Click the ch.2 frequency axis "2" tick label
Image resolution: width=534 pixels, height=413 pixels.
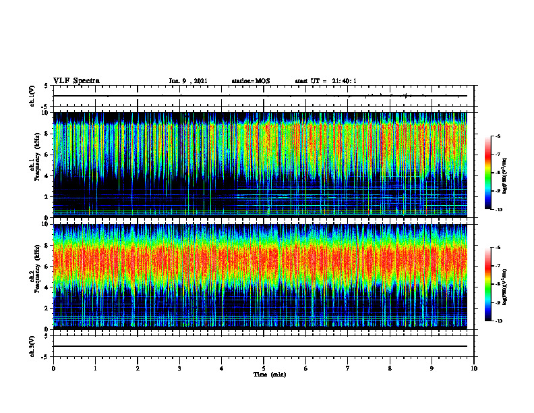click(47, 308)
